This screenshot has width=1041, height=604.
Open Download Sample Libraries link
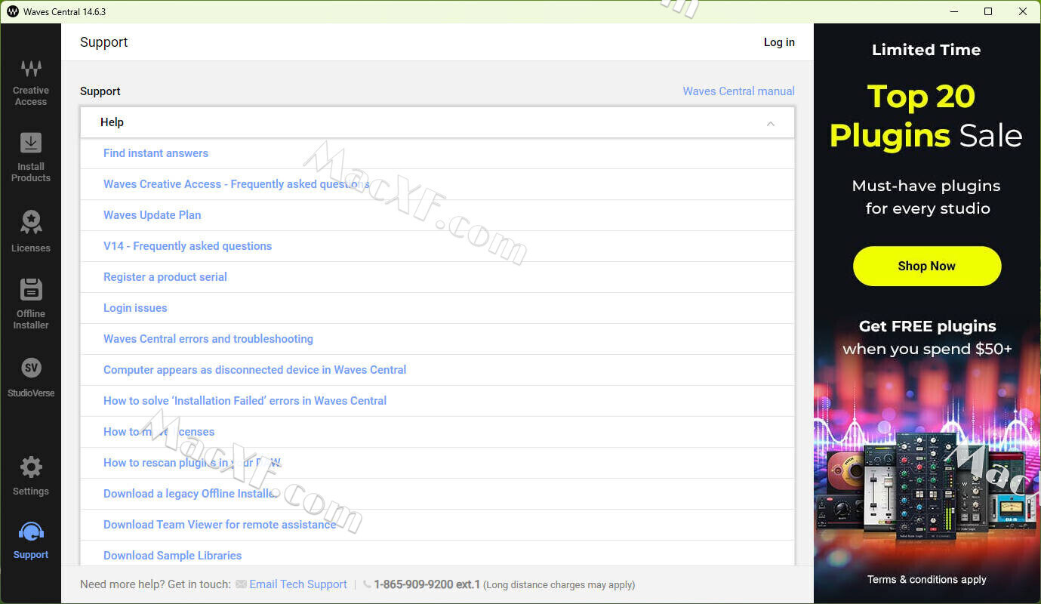click(x=172, y=556)
